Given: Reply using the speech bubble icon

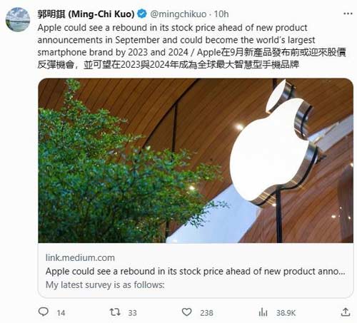Looking at the screenshot, I should point(44,312).
